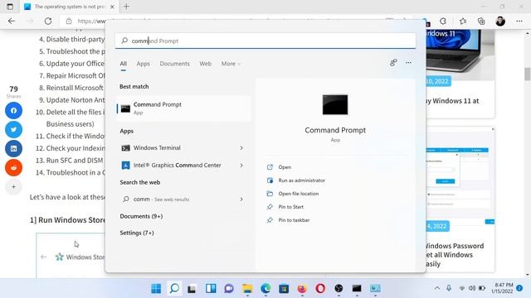
Task: Switch to the Apps search tab
Action: 143,64
